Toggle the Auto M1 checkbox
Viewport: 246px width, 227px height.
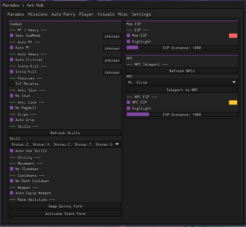pos(12,48)
